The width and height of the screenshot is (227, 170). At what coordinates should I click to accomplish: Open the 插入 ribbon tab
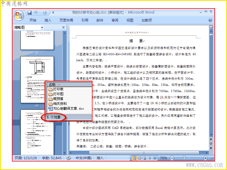48,20
